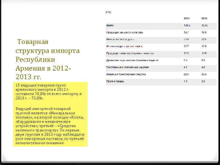Click the 'Продукция химической промышленности' row label
Viewport: 220px width, 165px height.
(x=130, y=53)
